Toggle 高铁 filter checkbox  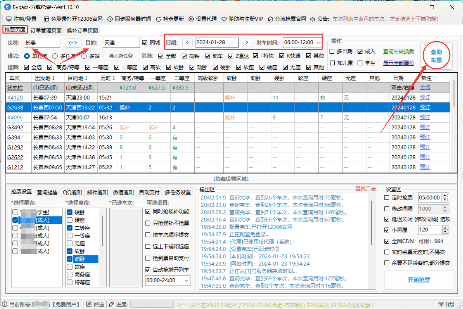pyautogui.click(x=184, y=56)
